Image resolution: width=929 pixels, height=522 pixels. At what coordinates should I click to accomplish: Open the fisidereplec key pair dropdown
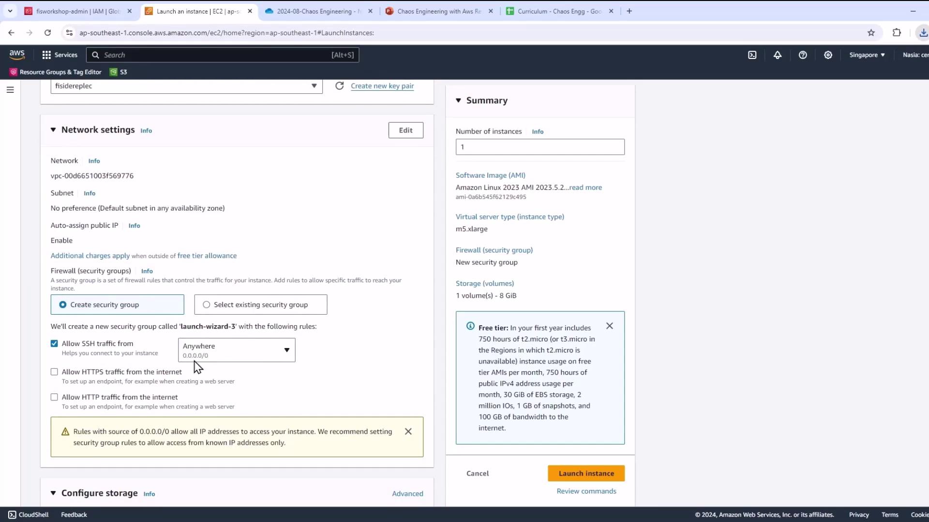coord(186,86)
